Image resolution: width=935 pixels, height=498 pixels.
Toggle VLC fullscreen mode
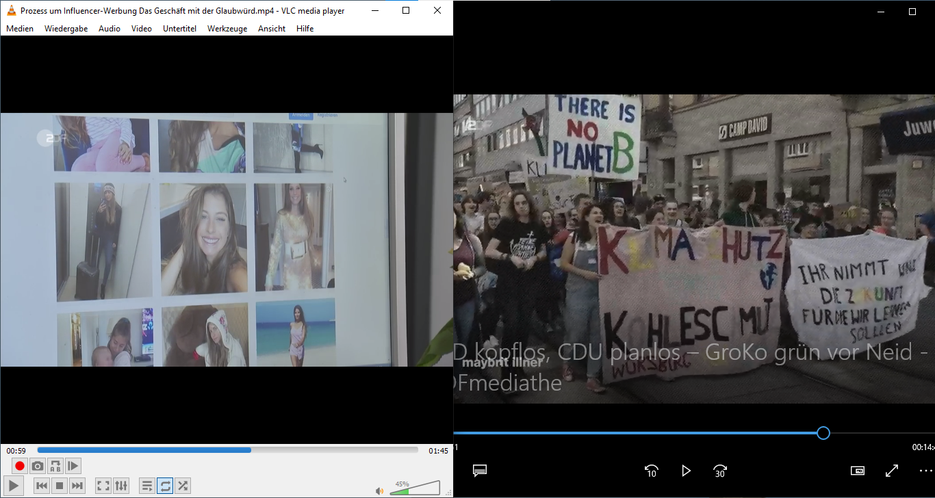(x=103, y=486)
